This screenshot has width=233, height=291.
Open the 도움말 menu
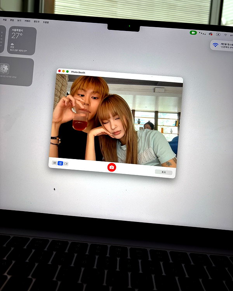[x=46, y=22]
